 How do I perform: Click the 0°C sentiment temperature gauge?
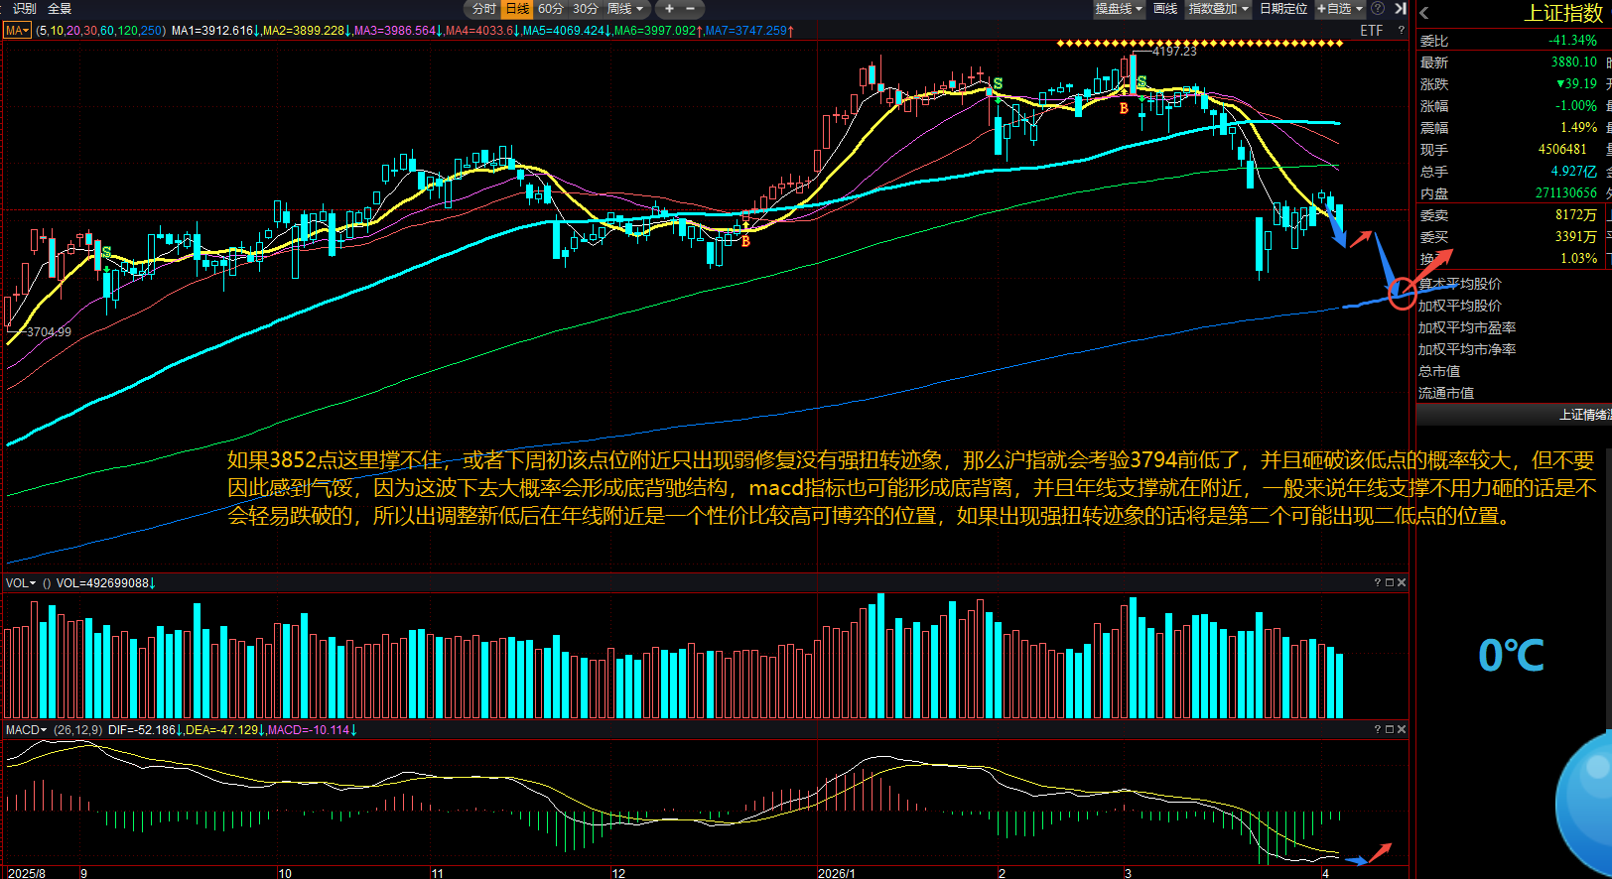coord(1511,656)
